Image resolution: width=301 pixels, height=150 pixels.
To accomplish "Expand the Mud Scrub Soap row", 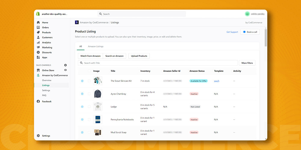I will [82, 132].
